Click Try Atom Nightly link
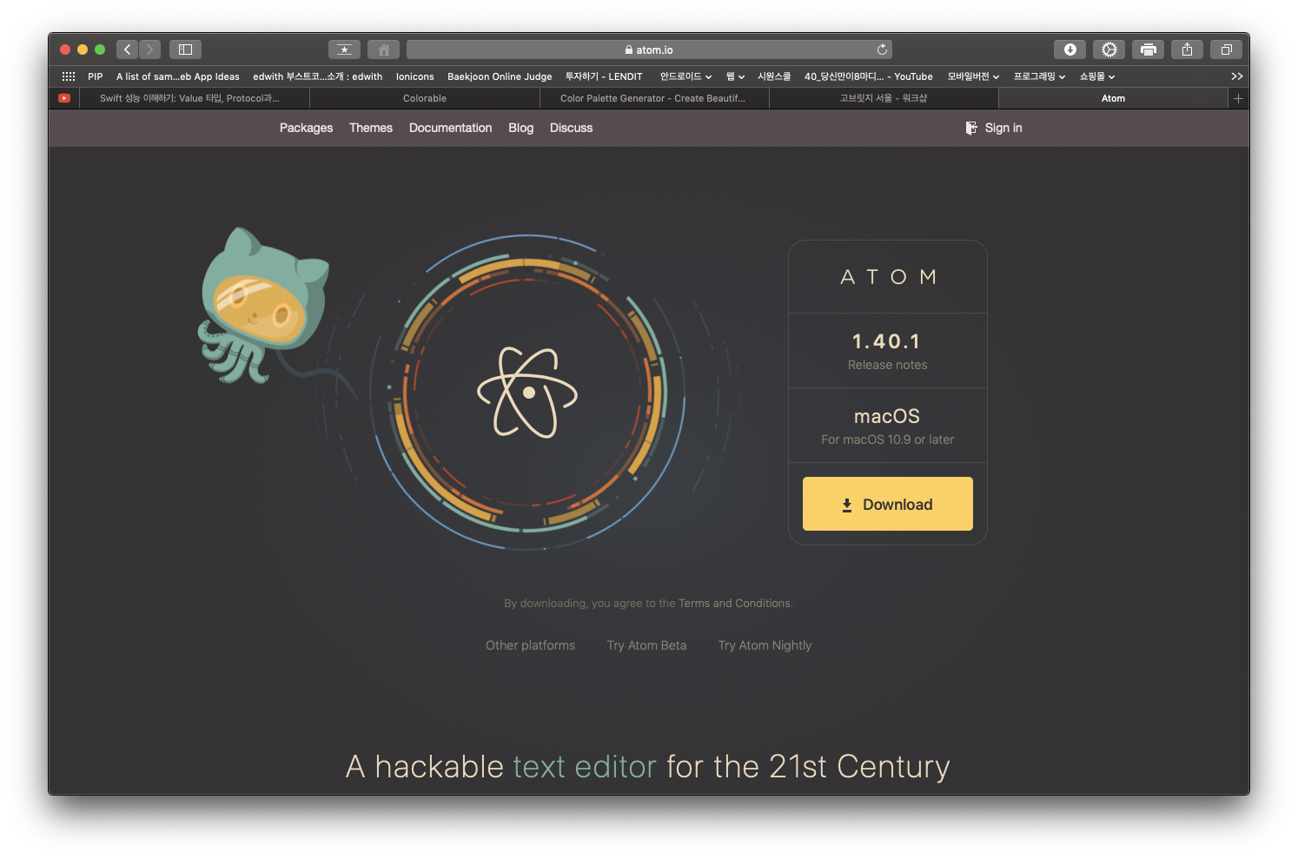1298x859 pixels. 765,645
